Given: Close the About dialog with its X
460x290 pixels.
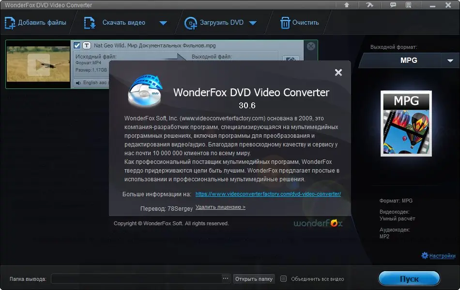Looking at the screenshot, I should [338, 72].
